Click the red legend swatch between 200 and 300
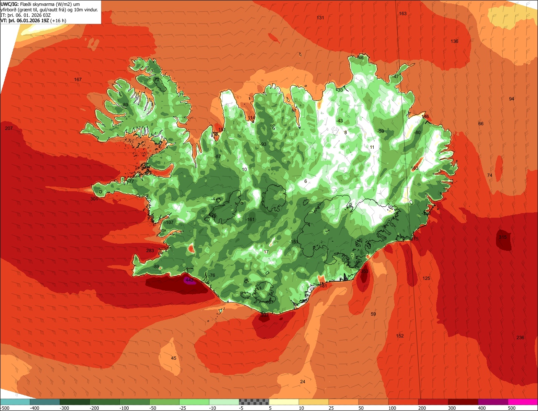538x411 pixels. point(433,402)
